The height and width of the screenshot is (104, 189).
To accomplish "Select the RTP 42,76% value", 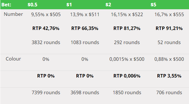I will (x=46, y=29).
